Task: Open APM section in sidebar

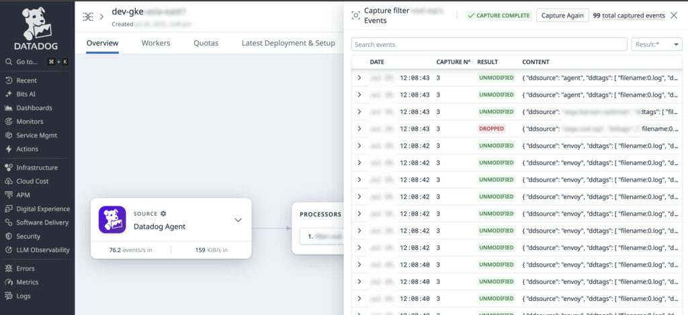Action: (23, 195)
